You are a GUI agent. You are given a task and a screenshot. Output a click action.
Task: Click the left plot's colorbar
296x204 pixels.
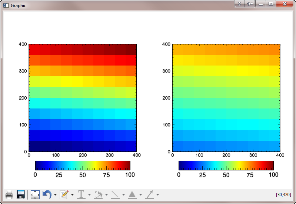83,165
